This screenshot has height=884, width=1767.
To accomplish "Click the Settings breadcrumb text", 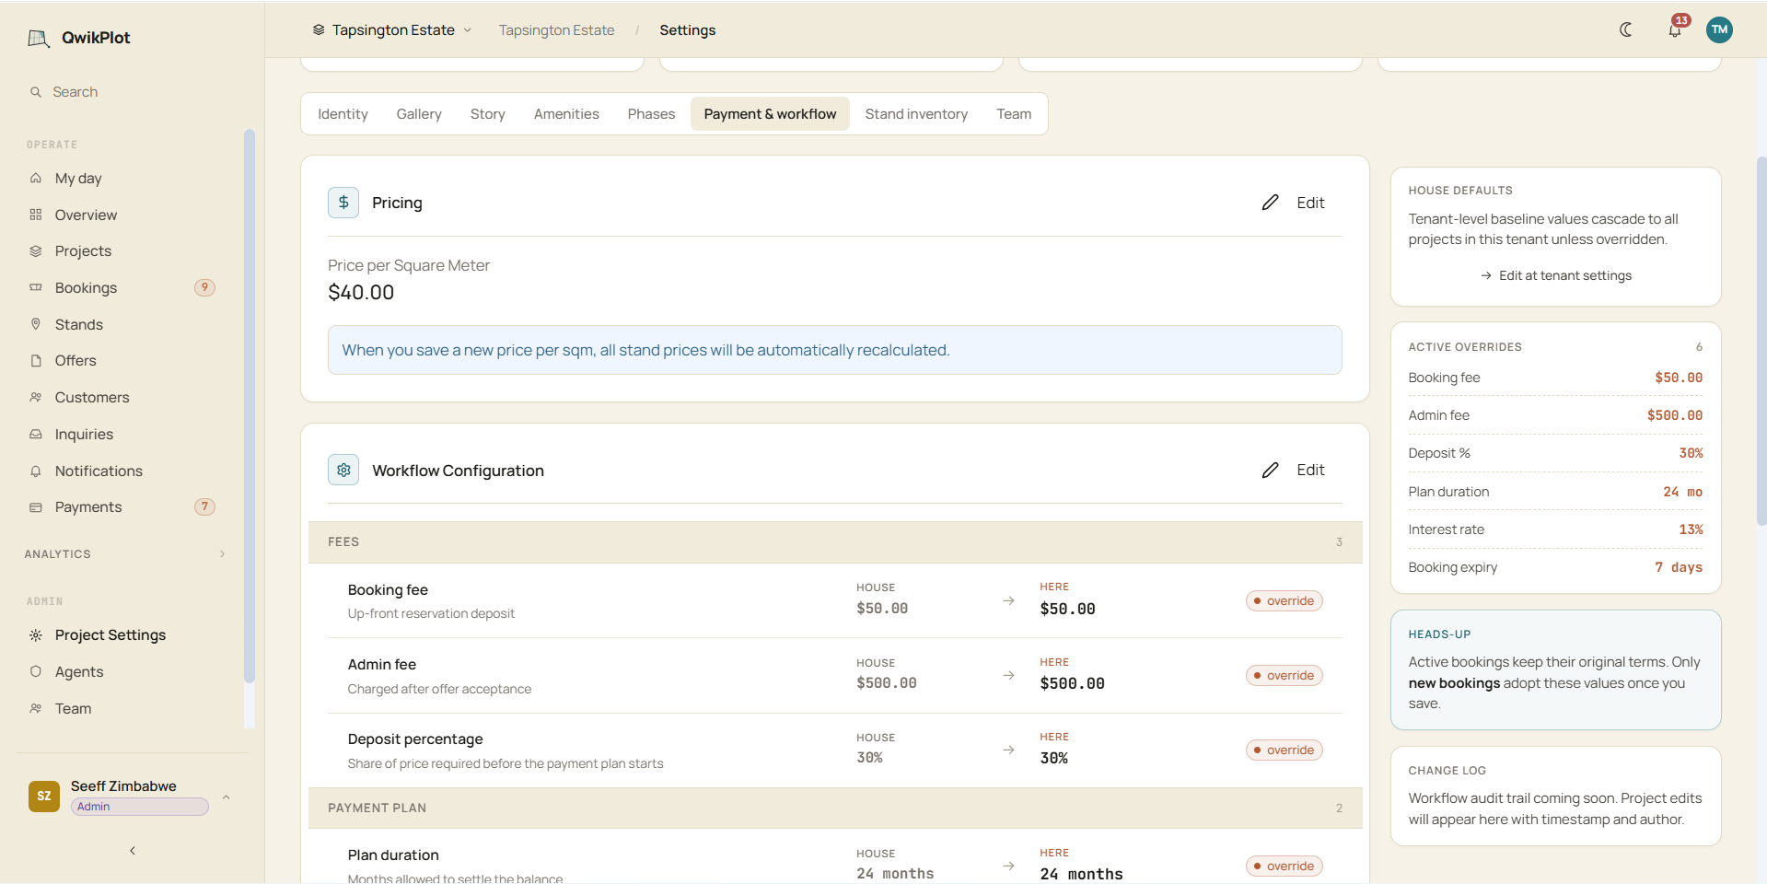I will point(687,30).
